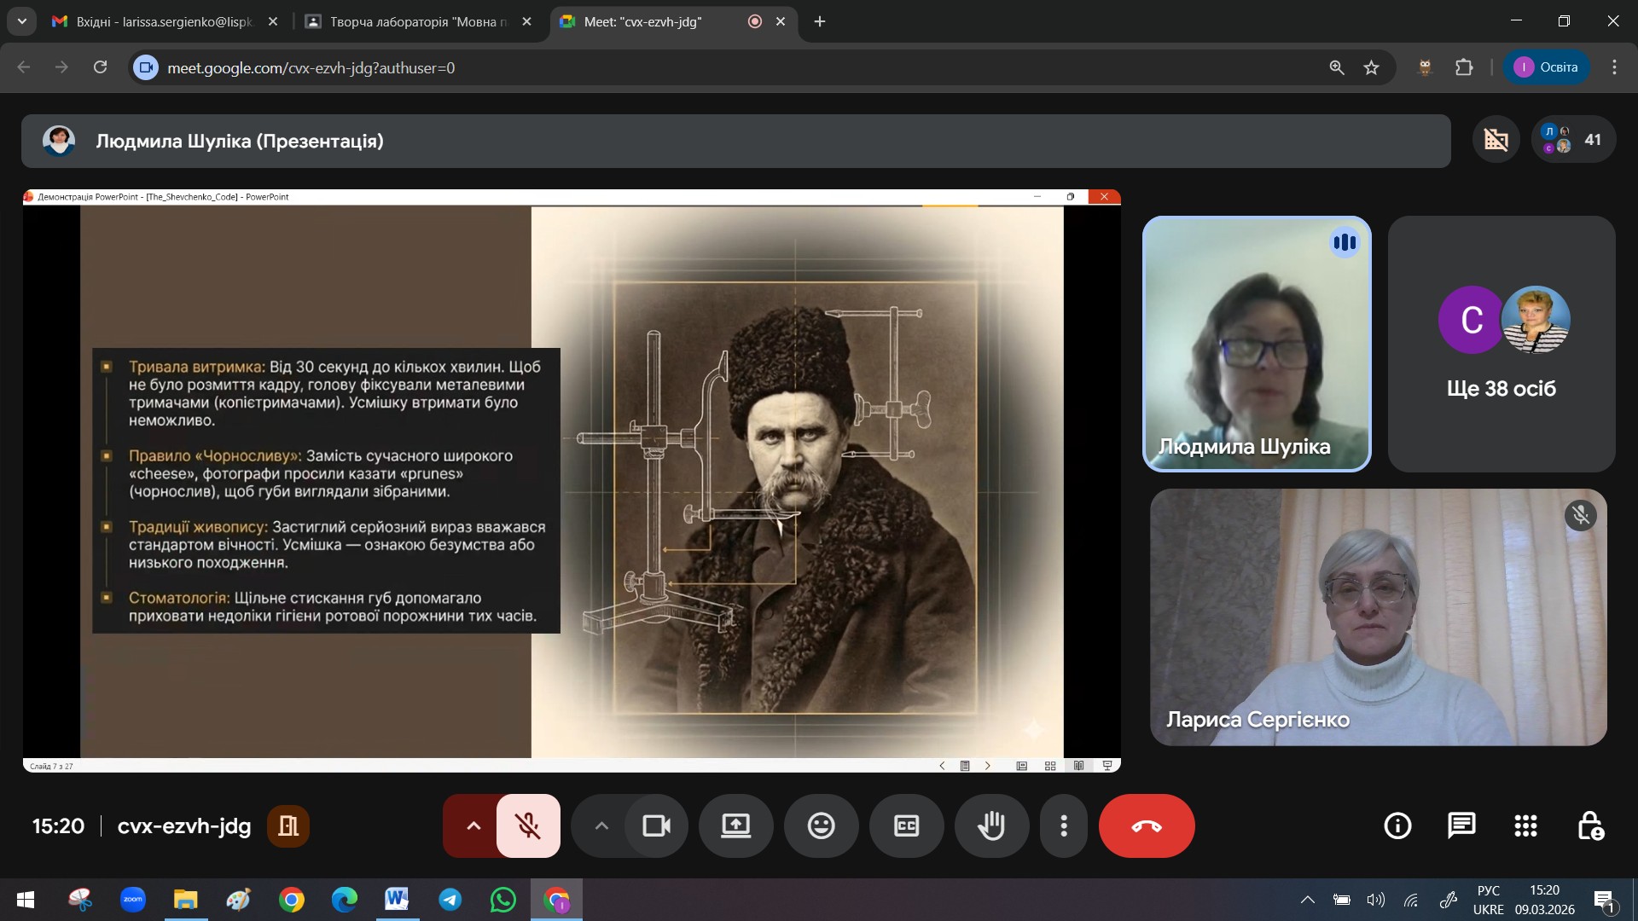Open the meeting details info icon

[1397, 825]
